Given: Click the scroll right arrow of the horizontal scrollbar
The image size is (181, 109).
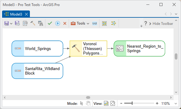Looking at the screenshot, I should (x=171, y=97).
